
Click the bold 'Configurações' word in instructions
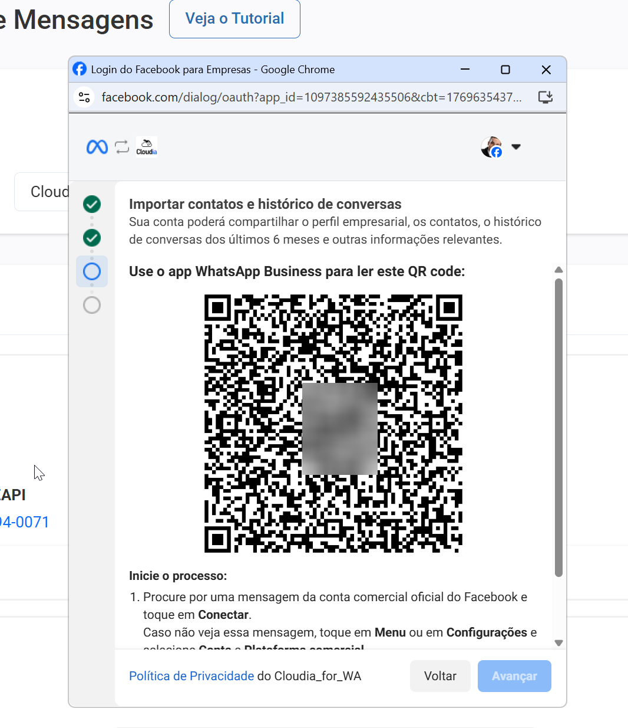487,632
